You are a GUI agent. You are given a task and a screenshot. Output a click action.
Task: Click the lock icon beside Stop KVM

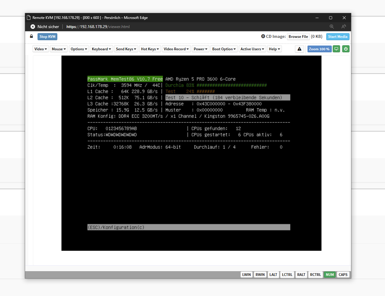(x=32, y=36)
